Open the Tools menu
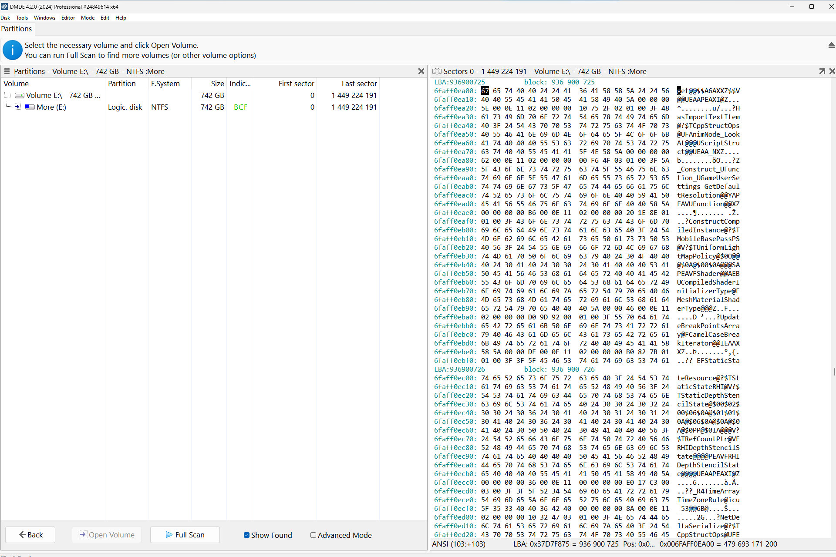The height and width of the screenshot is (557, 836). (22, 17)
